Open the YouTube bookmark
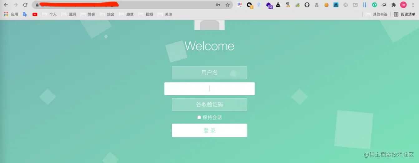 click(x=35, y=14)
